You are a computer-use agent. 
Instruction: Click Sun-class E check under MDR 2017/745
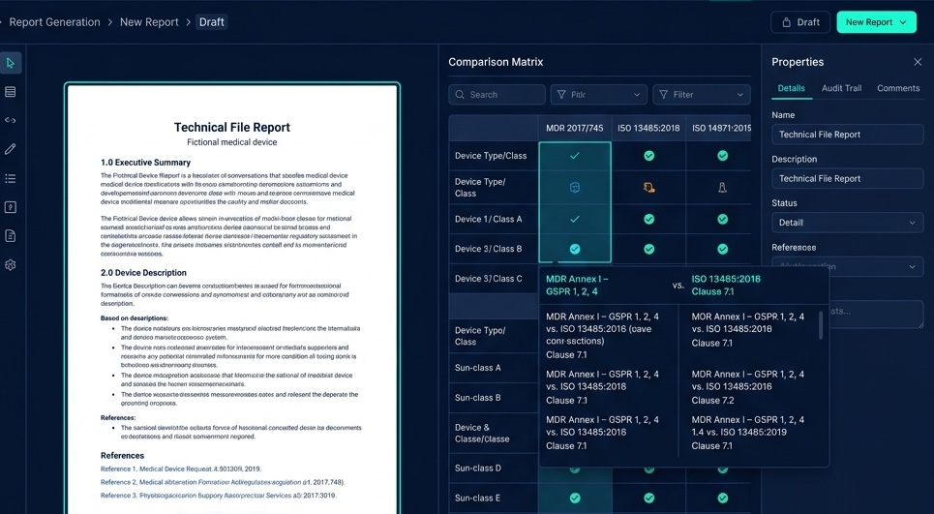(x=575, y=498)
